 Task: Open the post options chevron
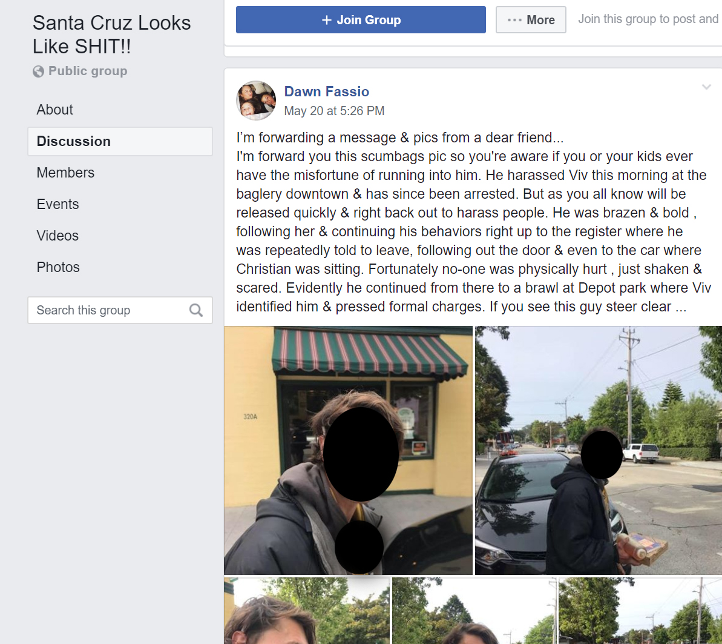[x=706, y=87]
